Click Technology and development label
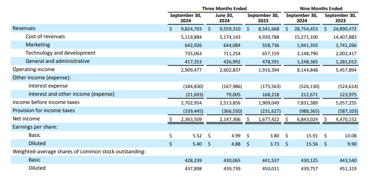The height and width of the screenshot is (177, 373). point(60,53)
